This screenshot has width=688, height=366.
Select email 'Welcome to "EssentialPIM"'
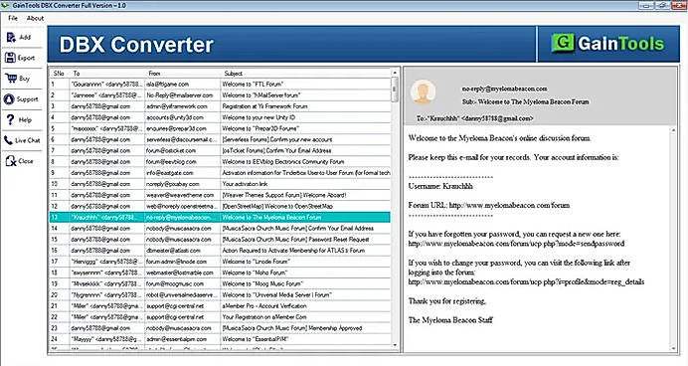(x=220, y=339)
